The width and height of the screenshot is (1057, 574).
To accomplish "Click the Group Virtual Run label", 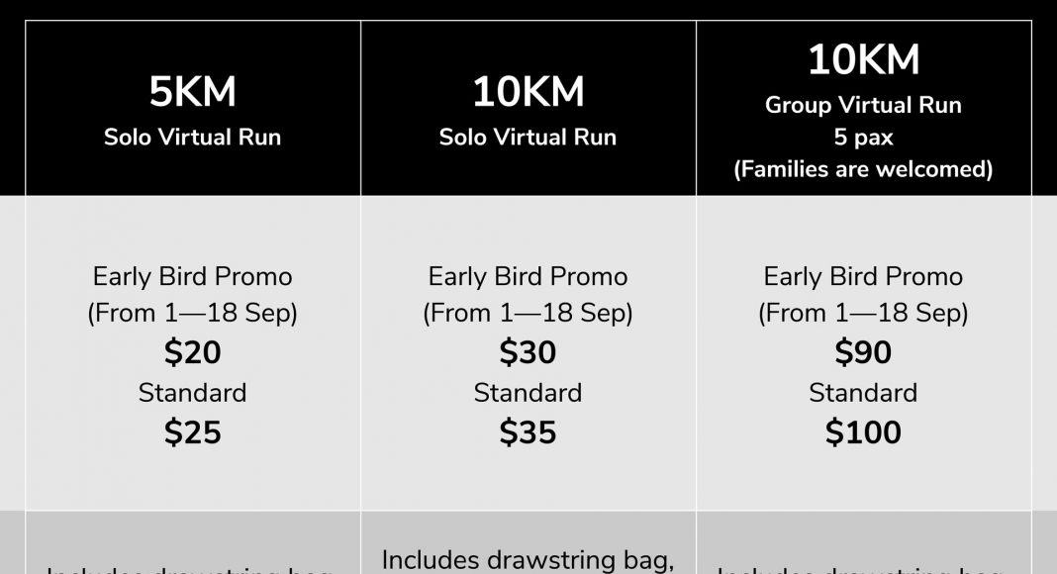I will (x=864, y=105).
